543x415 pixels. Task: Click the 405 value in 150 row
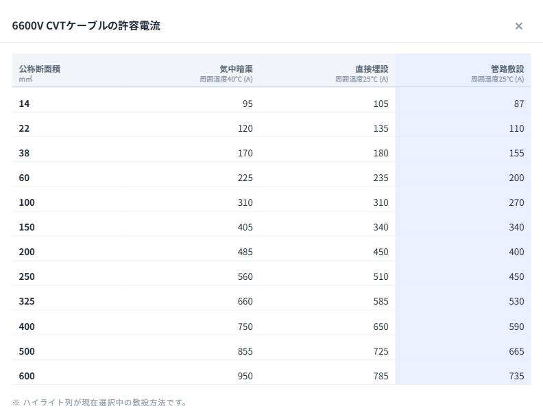point(245,227)
